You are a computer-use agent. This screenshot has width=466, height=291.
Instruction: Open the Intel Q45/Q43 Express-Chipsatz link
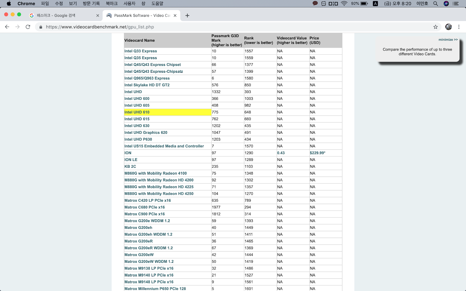pos(153,71)
